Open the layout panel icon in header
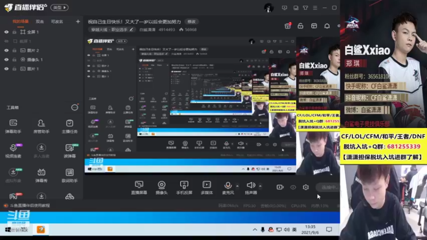The height and width of the screenshot is (240, 427). [314, 26]
